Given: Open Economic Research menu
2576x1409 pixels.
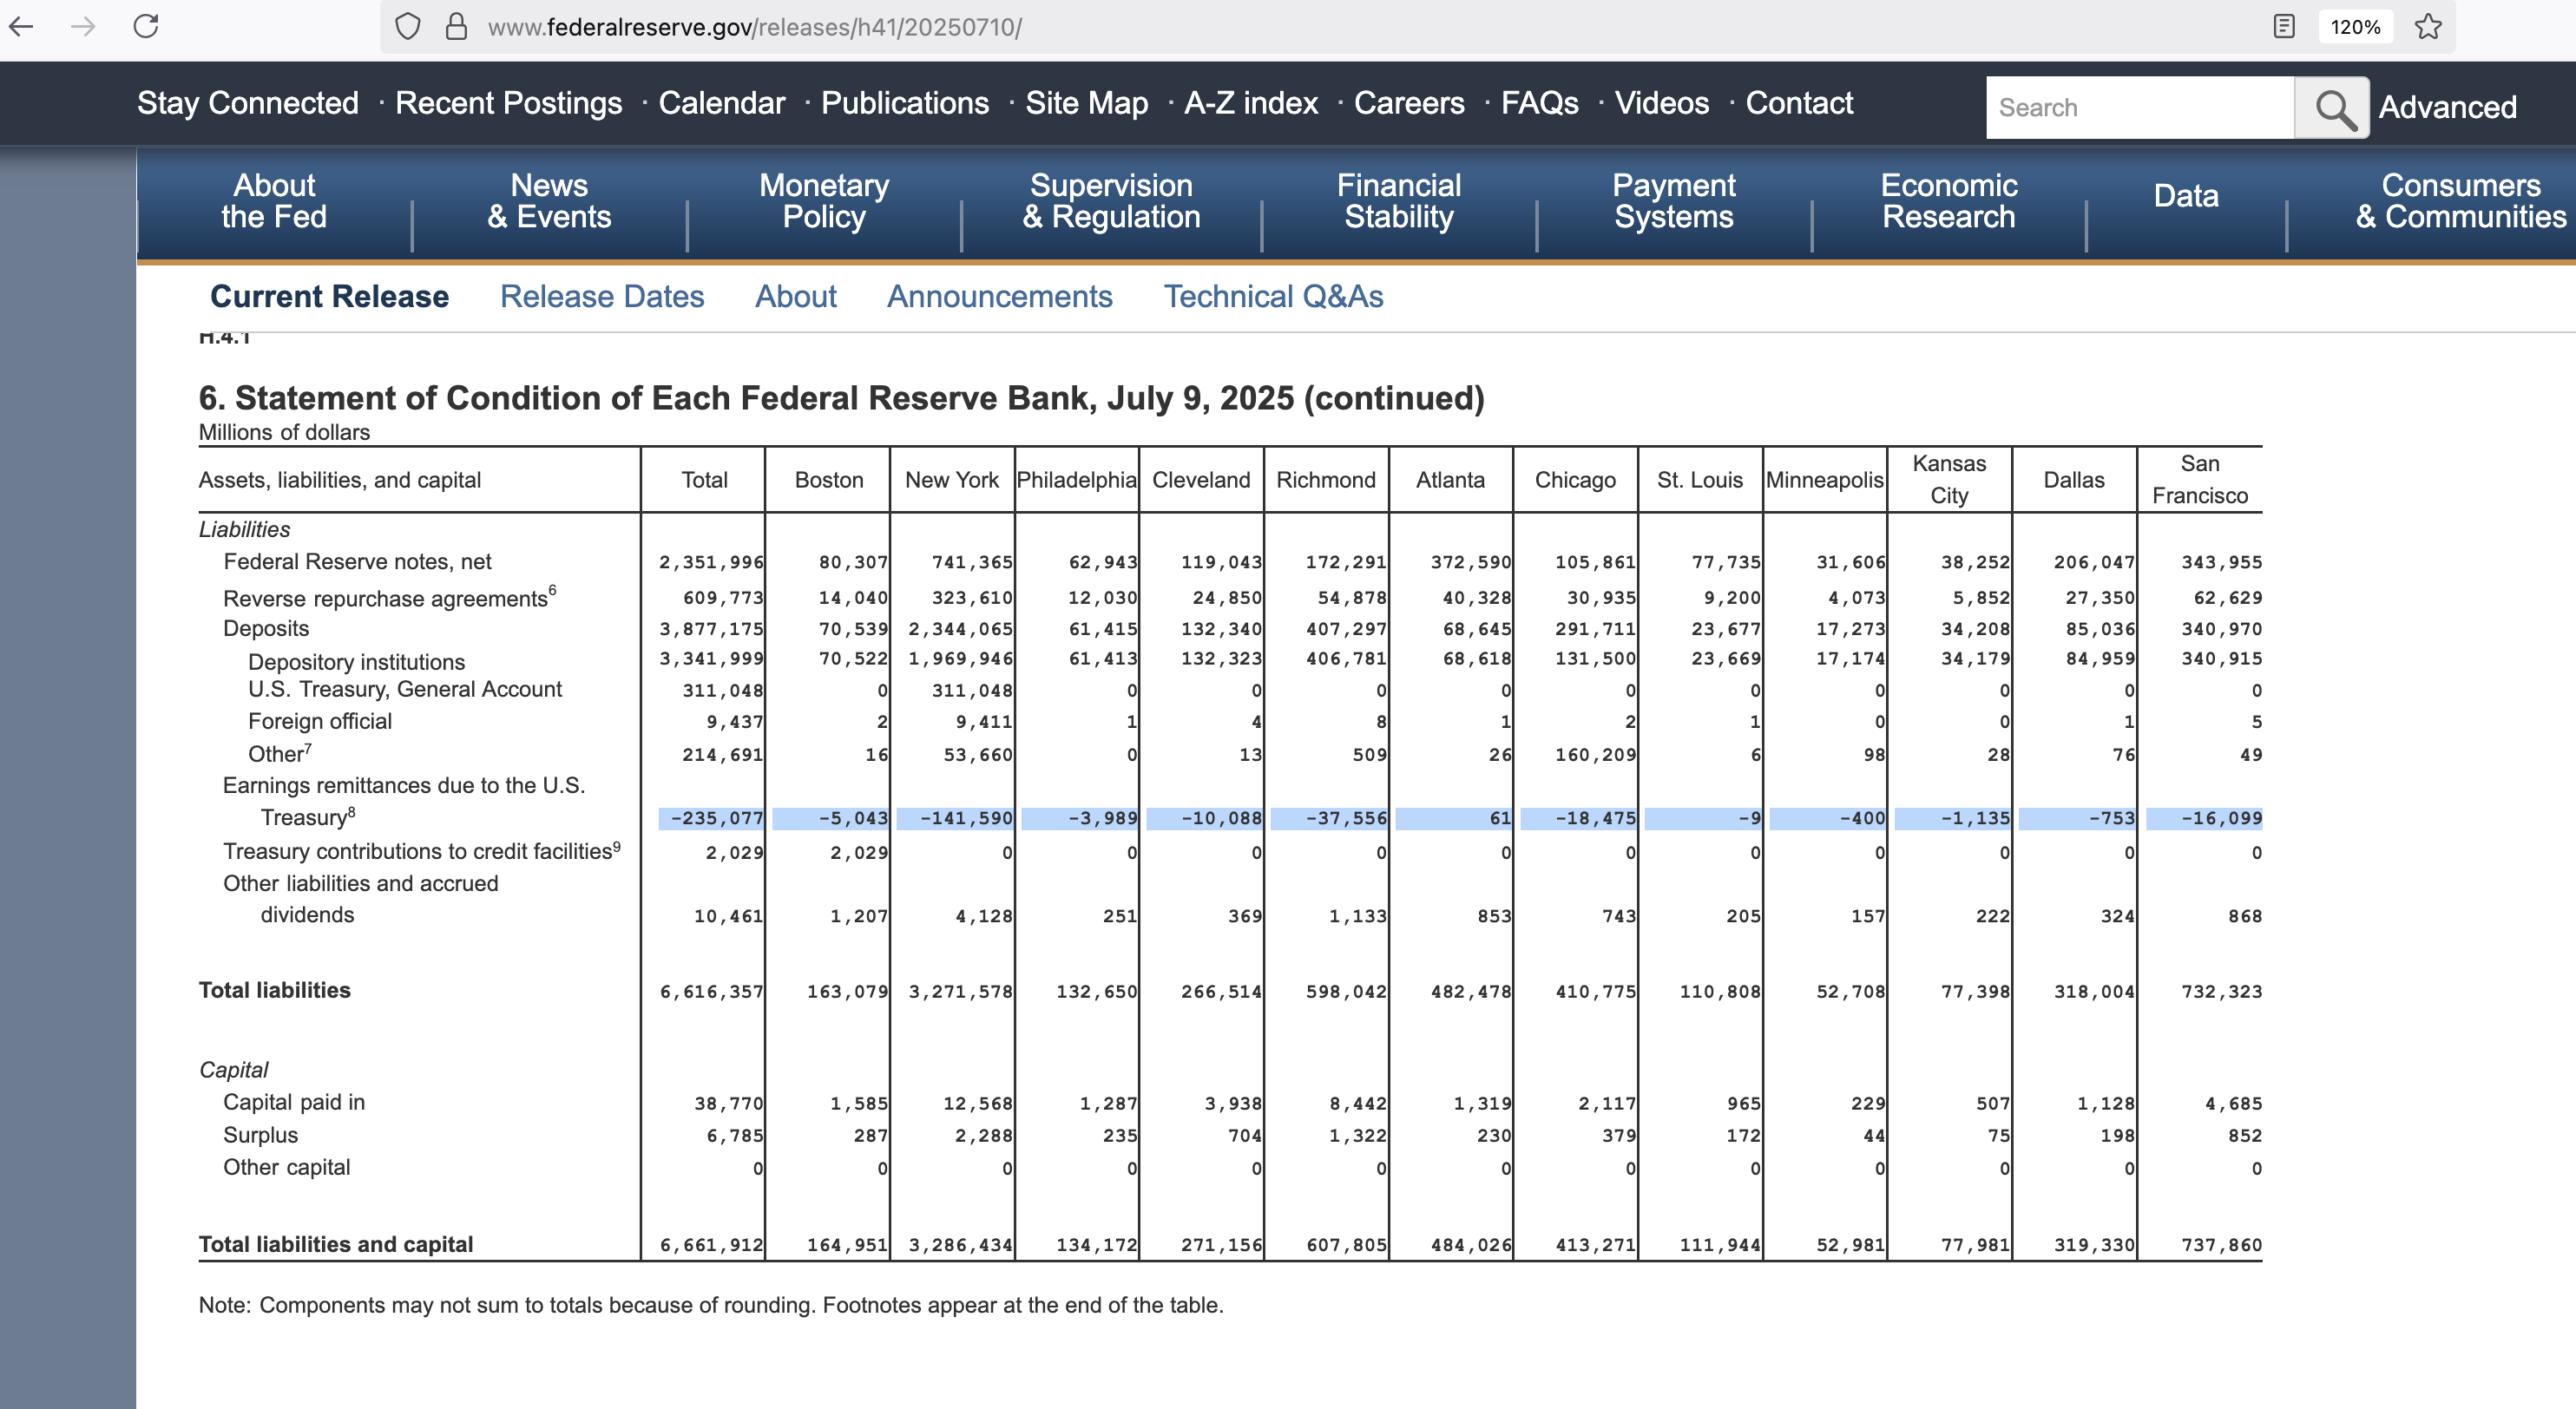Looking at the screenshot, I should tap(1948, 201).
